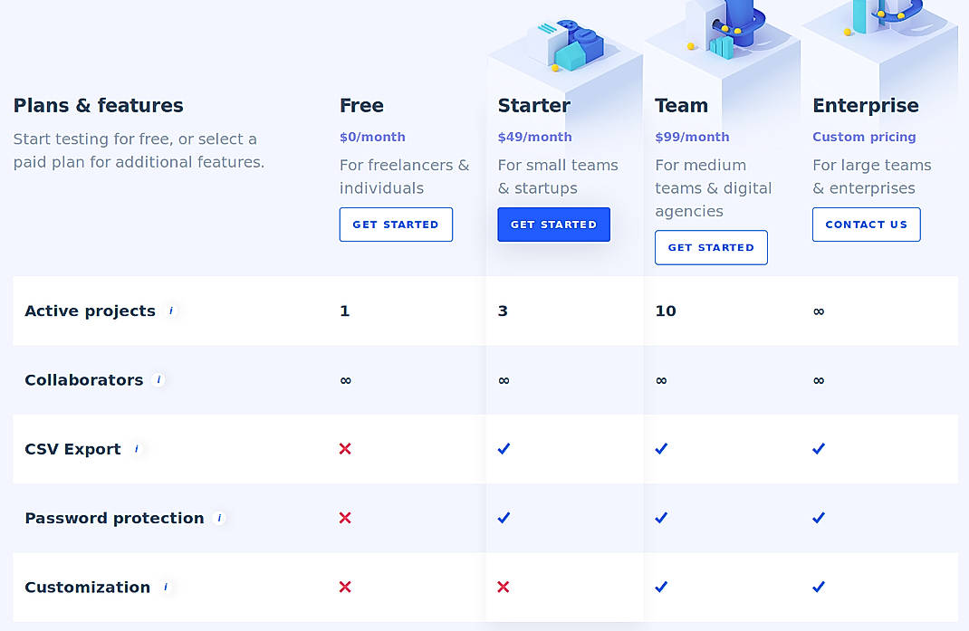The image size is (969, 631).
Task: Open the Active projects info tooltip
Action: [171, 310]
